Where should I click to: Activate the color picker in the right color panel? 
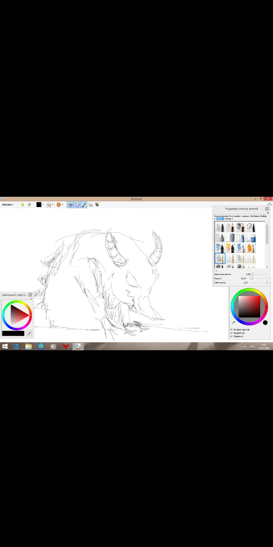click(233, 323)
